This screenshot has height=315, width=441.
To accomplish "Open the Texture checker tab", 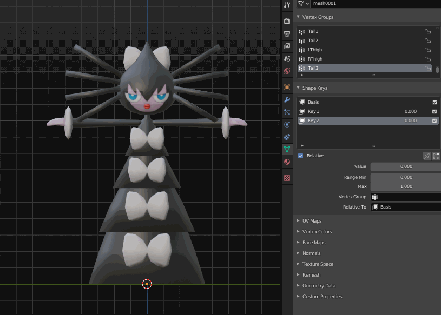I will point(287,178).
